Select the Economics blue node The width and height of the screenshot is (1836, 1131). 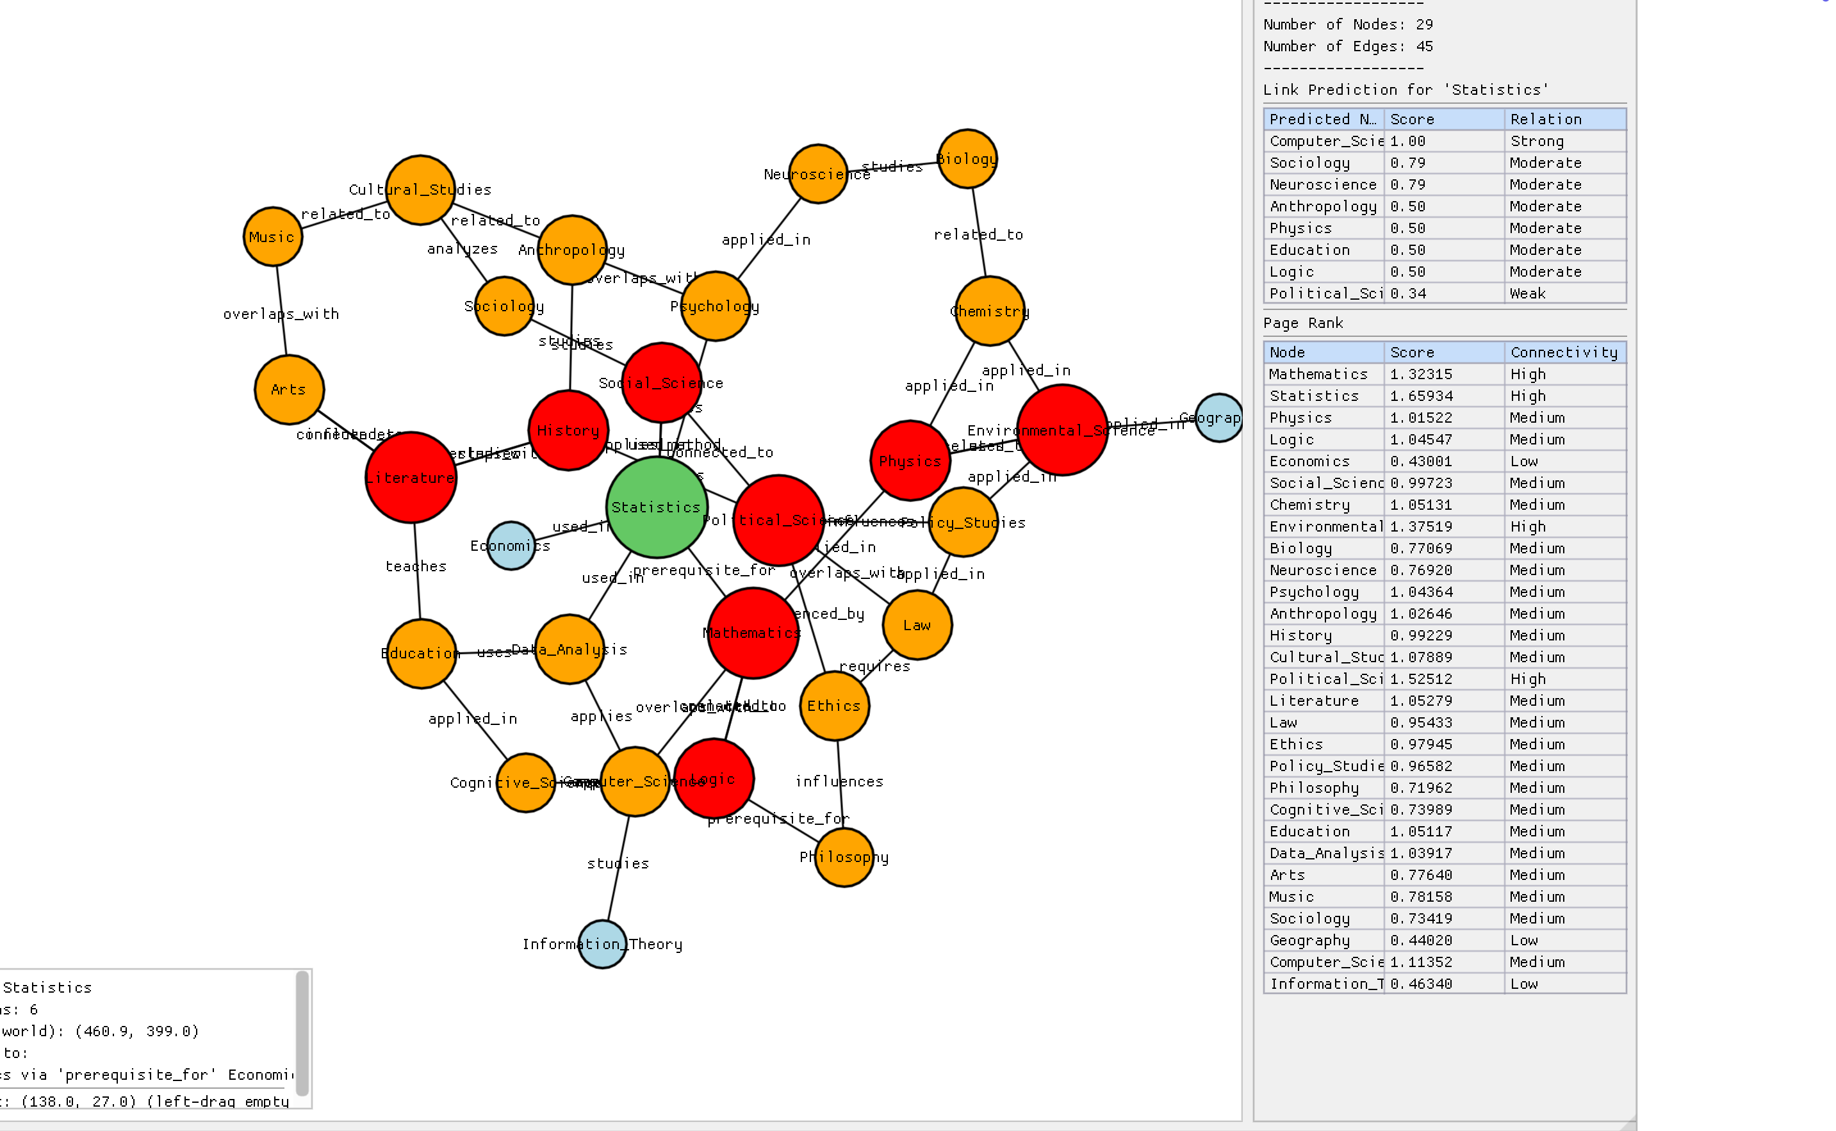(511, 545)
